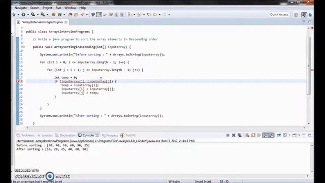The width and height of the screenshot is (325, 183).
Task: Click the External Tools run icon
Action: click(x=43, y=14)
